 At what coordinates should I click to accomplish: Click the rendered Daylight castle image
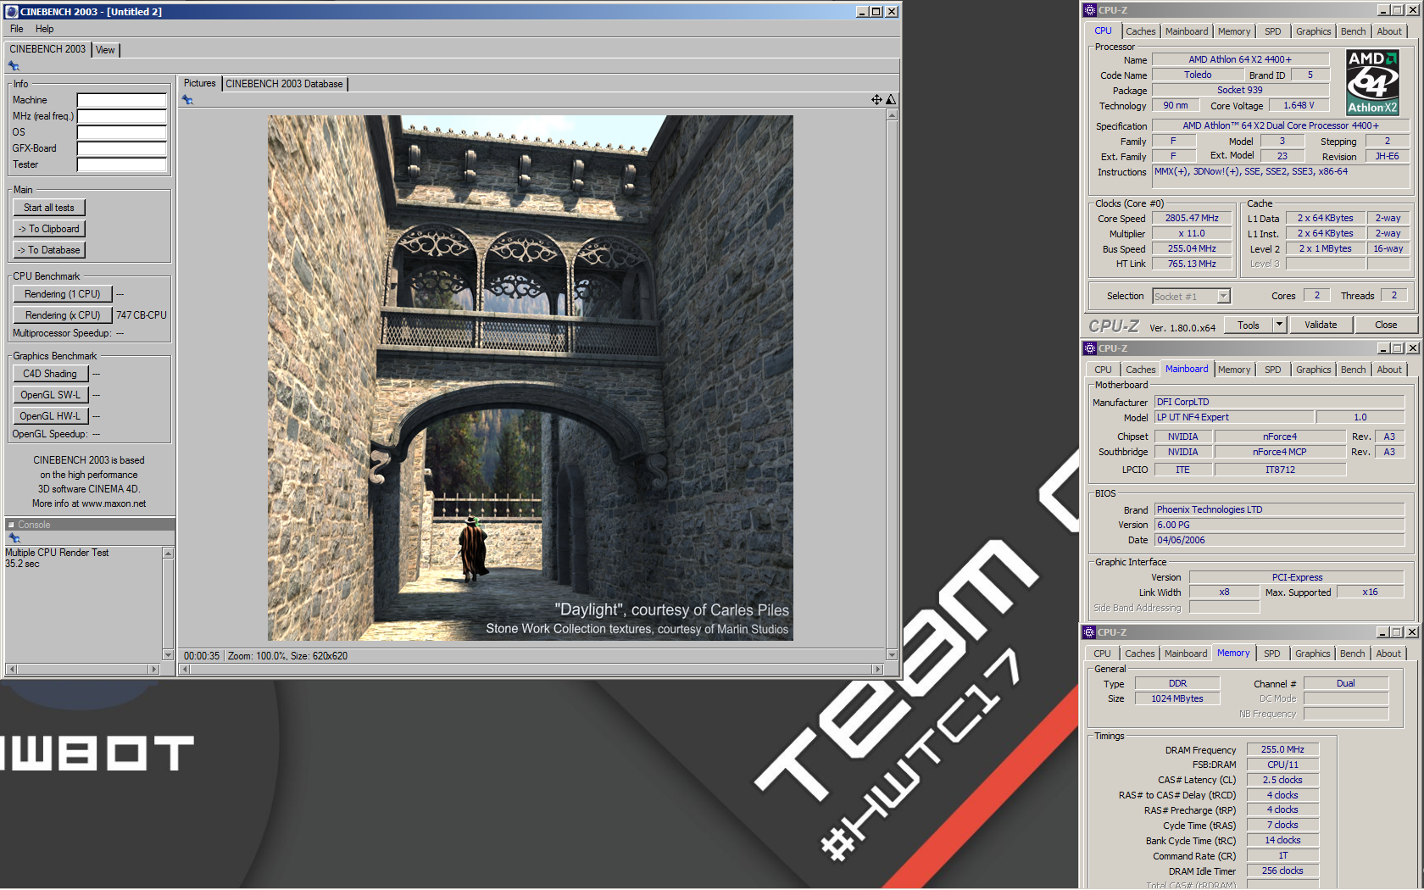pos(531,378)
